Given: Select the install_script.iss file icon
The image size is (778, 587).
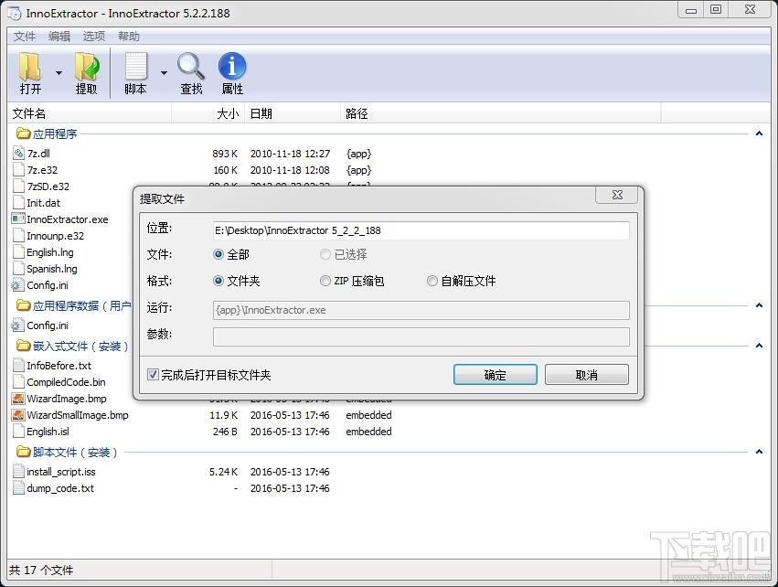Looking at the screenshot, I should (18, 472).
